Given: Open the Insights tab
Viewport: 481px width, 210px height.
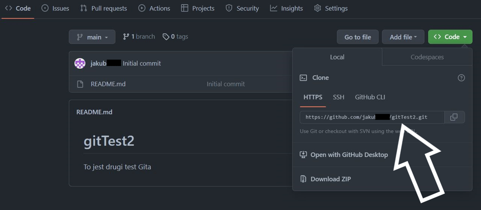Looking at the screenshot, I should [286, 8].
